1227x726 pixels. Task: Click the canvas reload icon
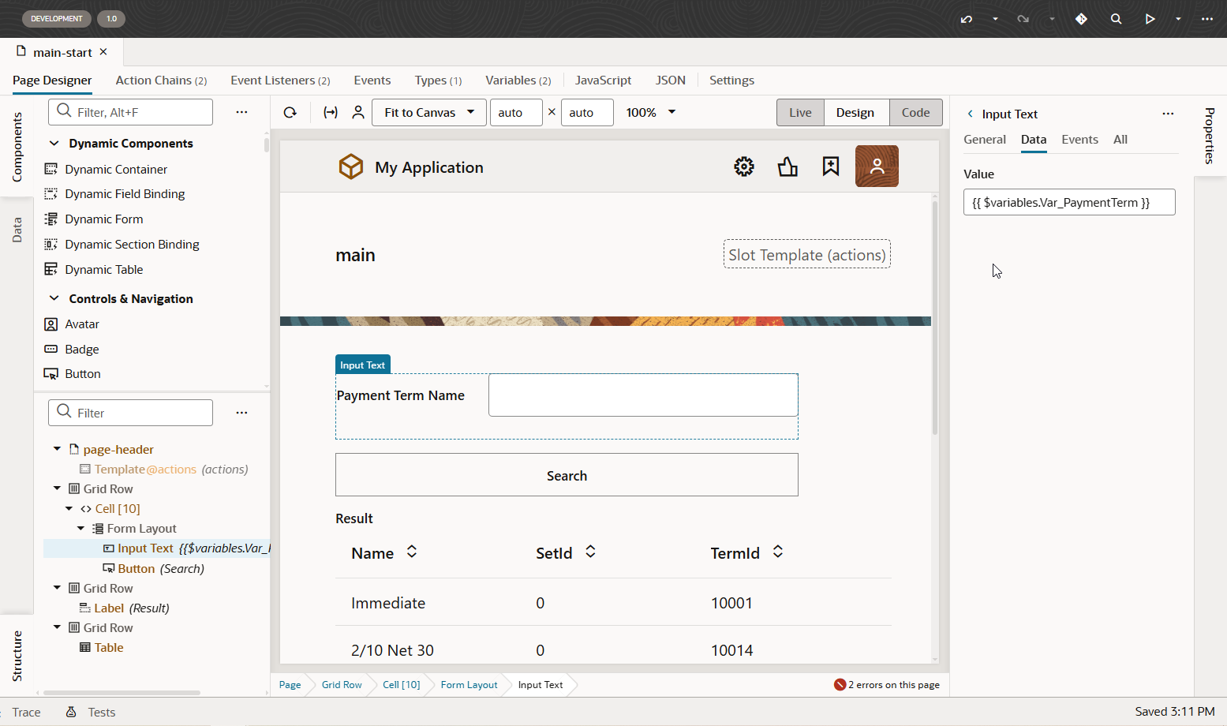coord(290,113)
